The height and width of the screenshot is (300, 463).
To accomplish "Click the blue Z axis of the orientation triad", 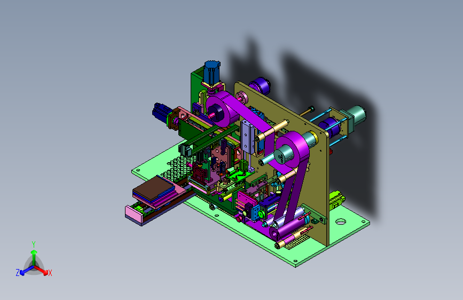I will click(x=26, y=270).
